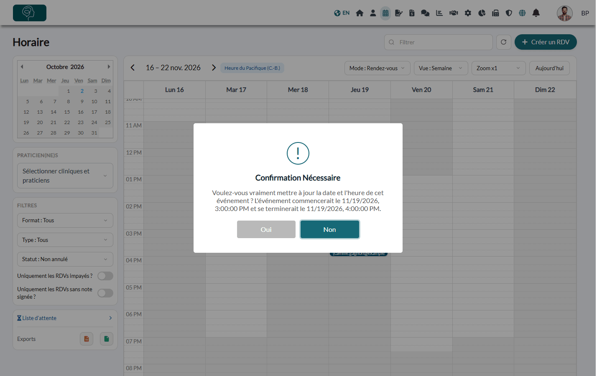The image size is (602, 376).
Task: Show next month in mini calendar
Action: pos(109,67)
